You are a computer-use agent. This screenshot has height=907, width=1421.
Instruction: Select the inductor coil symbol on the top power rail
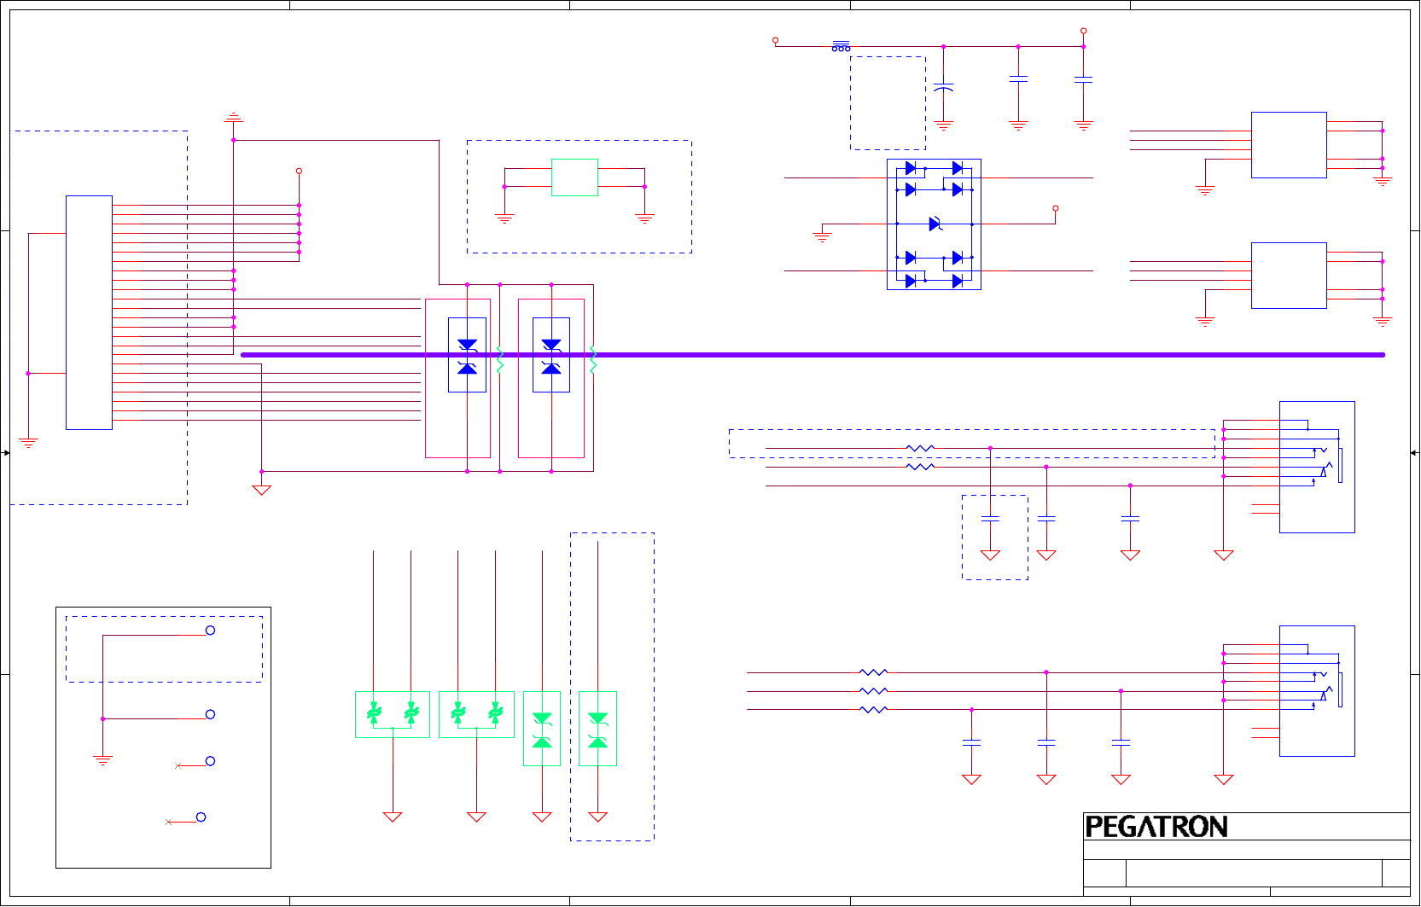tap(841, 46)
